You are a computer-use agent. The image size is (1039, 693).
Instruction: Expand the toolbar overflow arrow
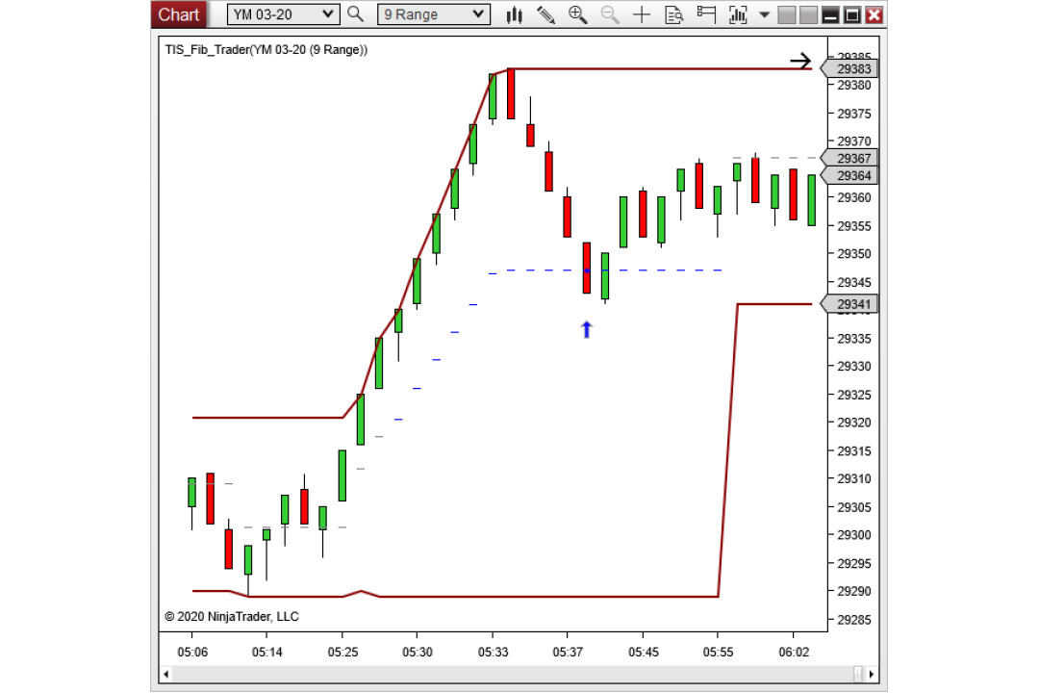(x=764, y=14)
